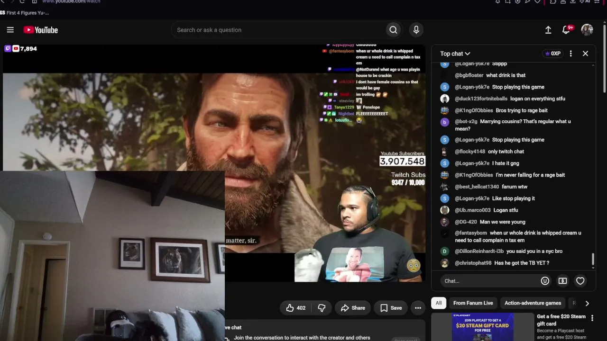Click the avatar beside @DillonReinhardt-i3b
Image resolution: width=607 pixels, height=341 pixels.
444,251
